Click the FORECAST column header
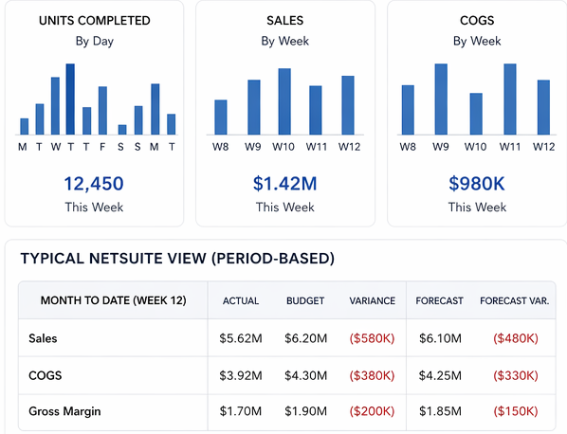The width and height of the screenshot is (567, 434). 439,300
